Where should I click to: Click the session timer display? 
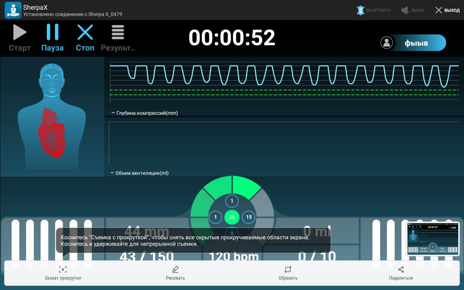pos(232,38)
